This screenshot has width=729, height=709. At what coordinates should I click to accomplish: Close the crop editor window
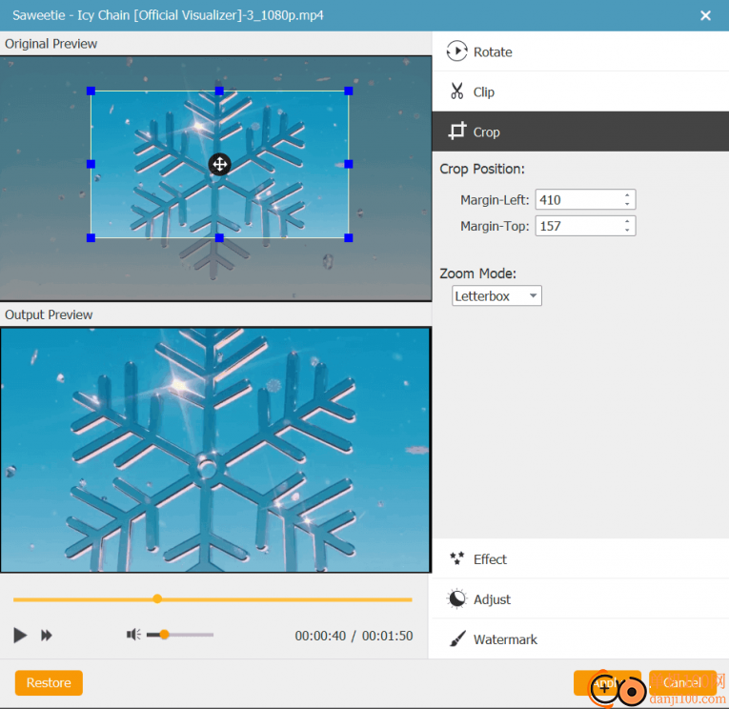point(705,16)
